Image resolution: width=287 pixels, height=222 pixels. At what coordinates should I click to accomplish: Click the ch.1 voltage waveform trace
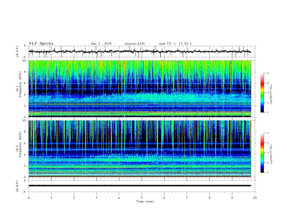140,52
